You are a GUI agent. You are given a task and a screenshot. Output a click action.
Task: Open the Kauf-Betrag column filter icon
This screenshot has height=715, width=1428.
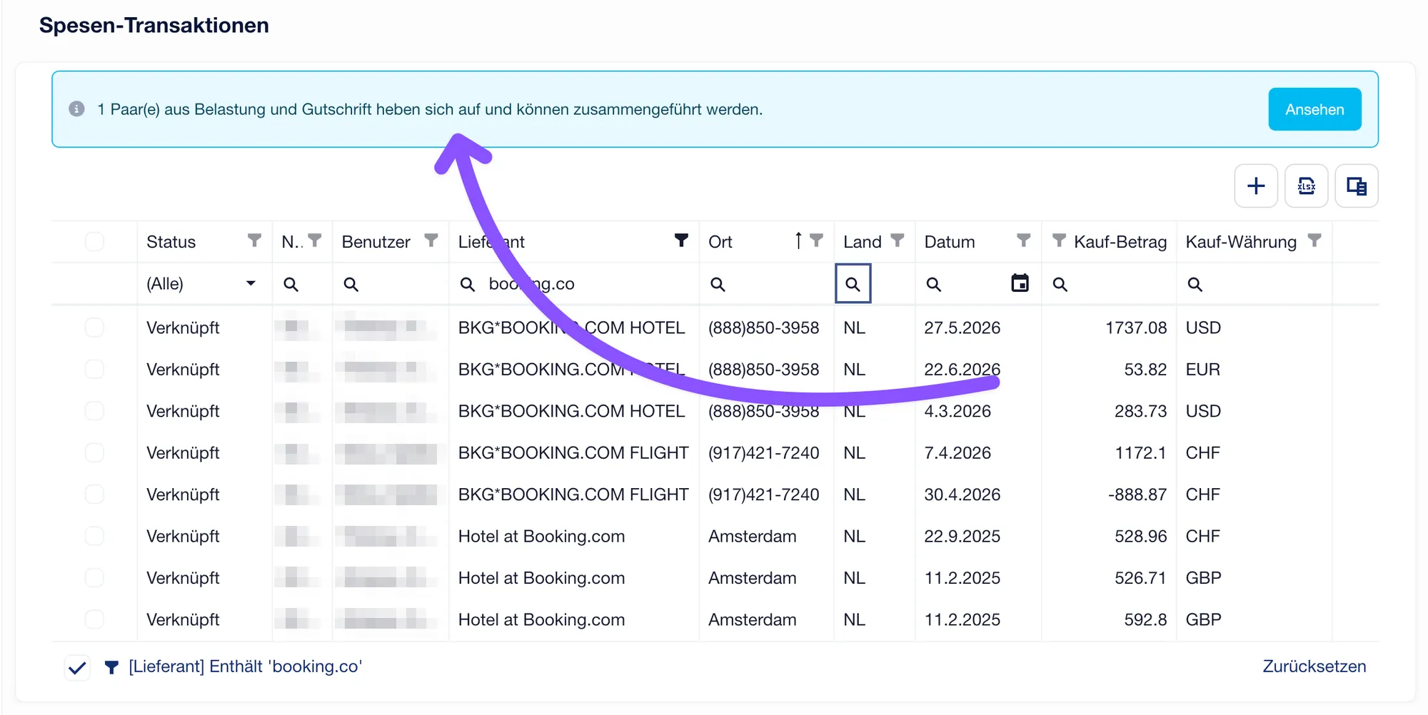tap(1060, 240)
